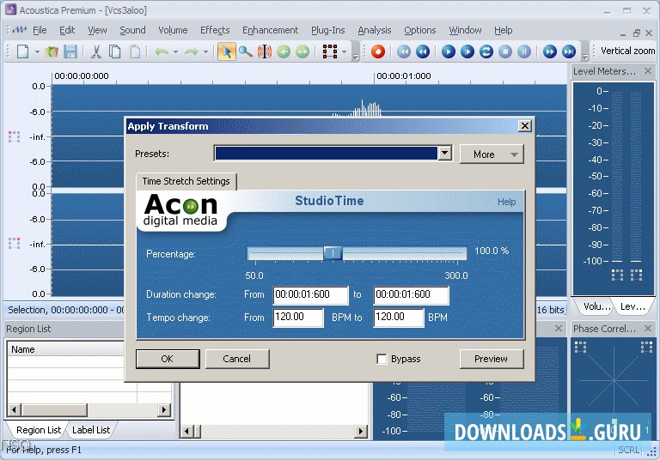Click the OK button
Image resolution: width=660 pixels, height=460 pixels.
point(168,359)
